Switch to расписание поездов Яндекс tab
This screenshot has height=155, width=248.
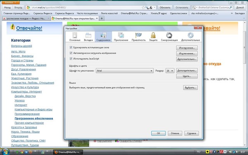[x=26, y=19]
